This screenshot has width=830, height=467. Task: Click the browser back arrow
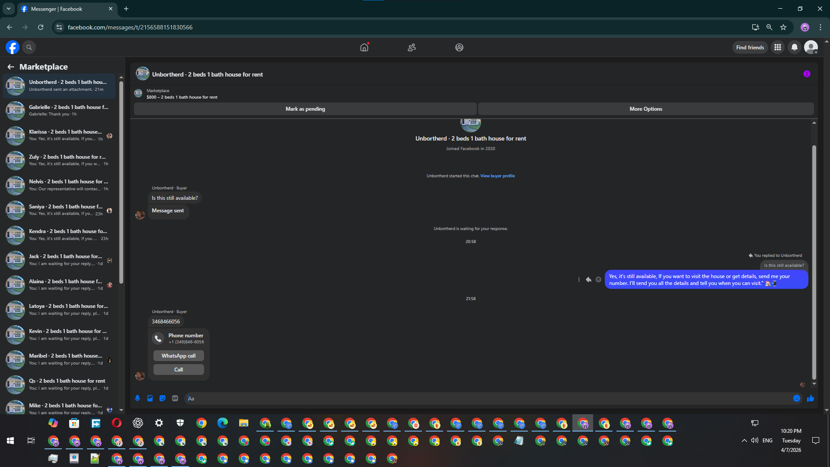(x=10, y=27)
